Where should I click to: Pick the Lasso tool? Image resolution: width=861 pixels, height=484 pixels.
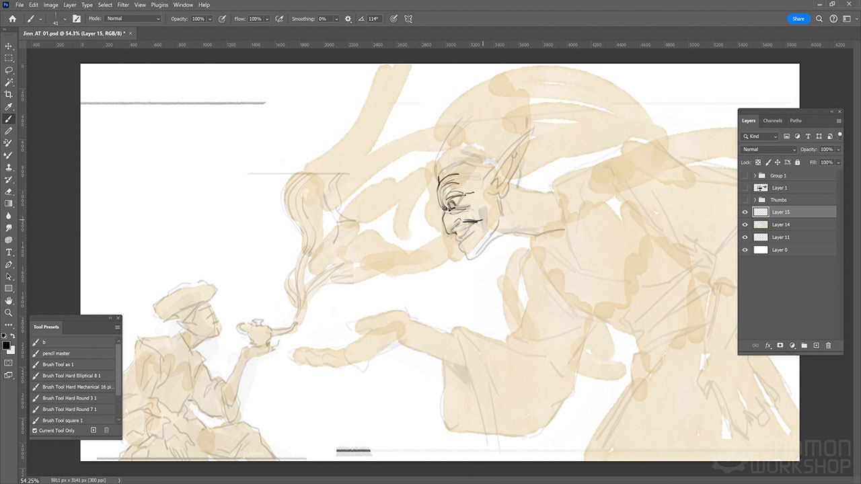(9, 70)
